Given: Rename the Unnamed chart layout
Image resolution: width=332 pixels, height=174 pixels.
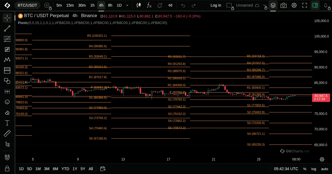Looking at the screenshot, I should pos(244,5).
